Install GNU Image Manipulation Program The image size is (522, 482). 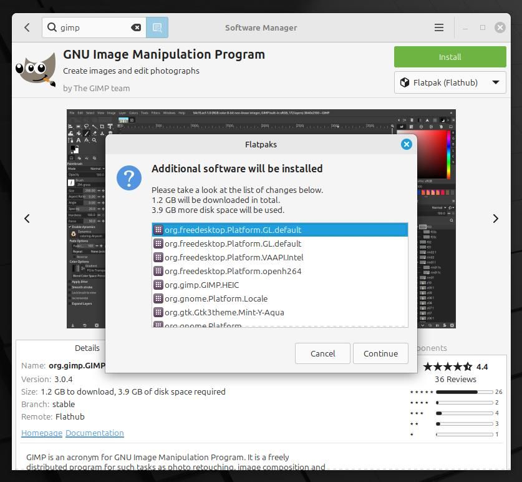click(450, 57)
